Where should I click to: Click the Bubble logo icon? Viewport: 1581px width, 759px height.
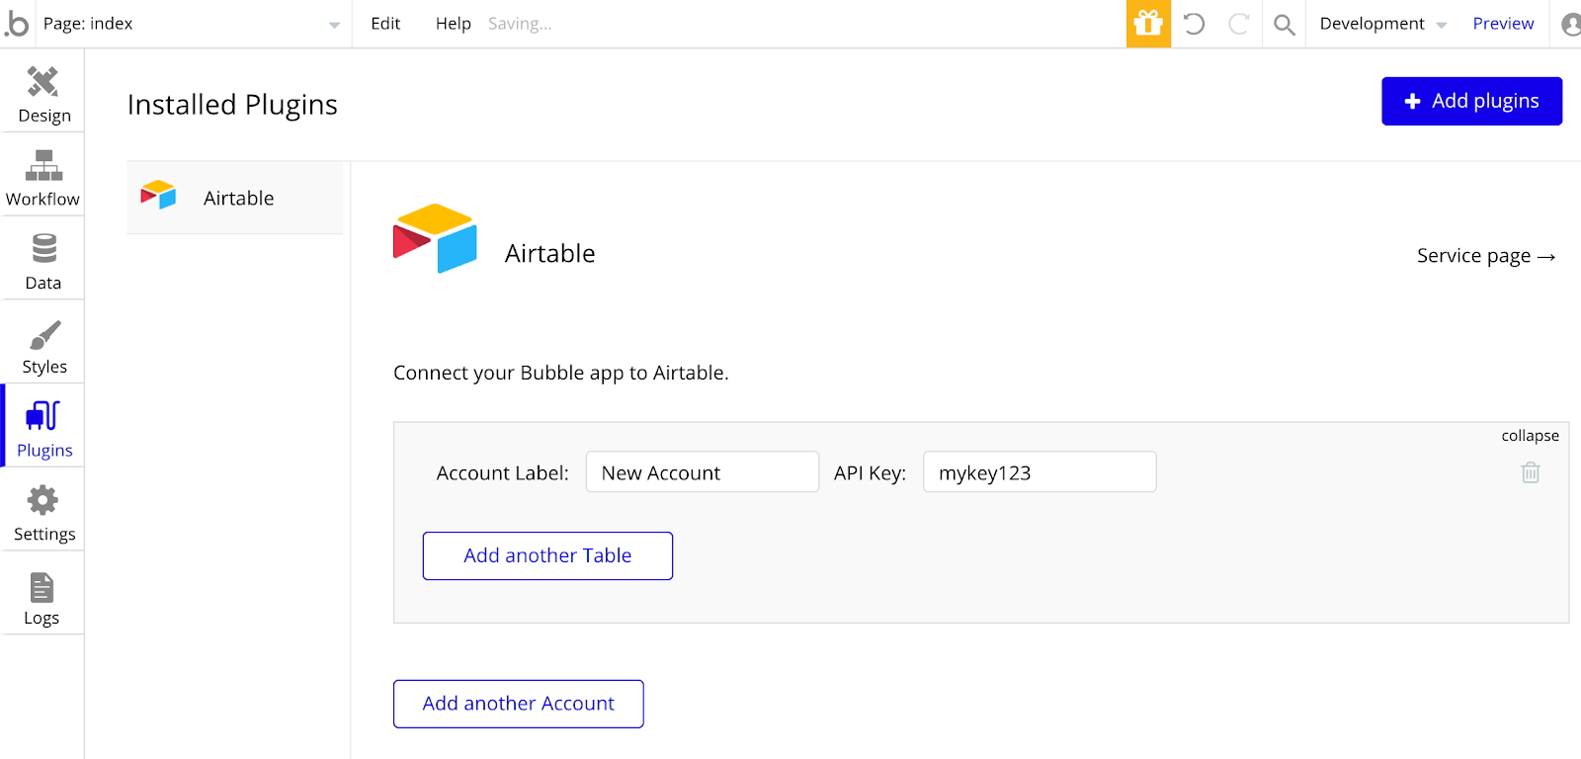(x=17, y=24)
